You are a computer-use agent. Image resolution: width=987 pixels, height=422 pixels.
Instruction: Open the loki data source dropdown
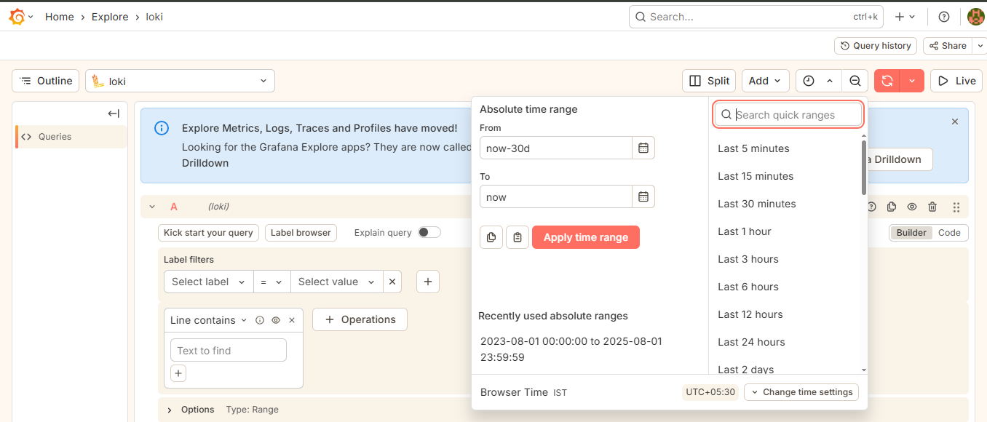click(180, 81)
